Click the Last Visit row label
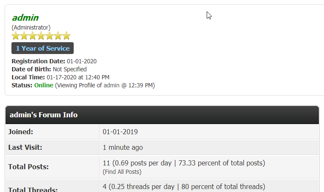The width and height of the screenshot is (324, 192). (x=25, y=148)
